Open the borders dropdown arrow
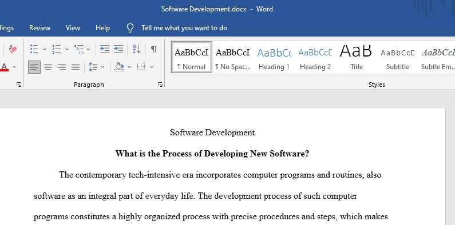Viewport: 455px width, 225px height. point(152,67)
